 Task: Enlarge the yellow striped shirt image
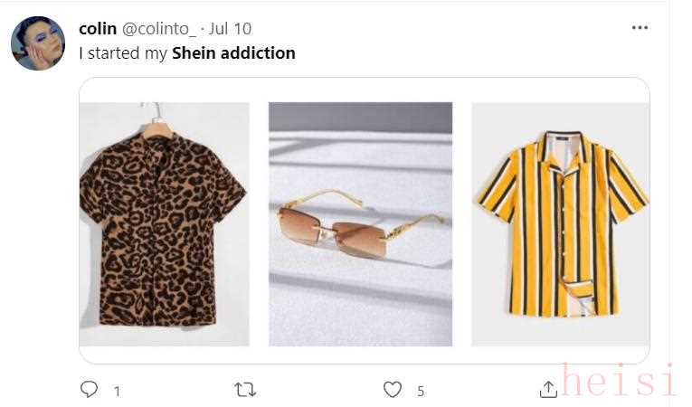tap(560, 223)
